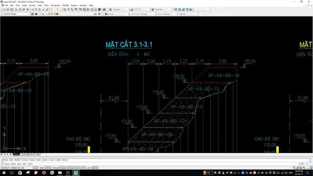Open the ByColor plot style dropdown

(x=188, y=14)
